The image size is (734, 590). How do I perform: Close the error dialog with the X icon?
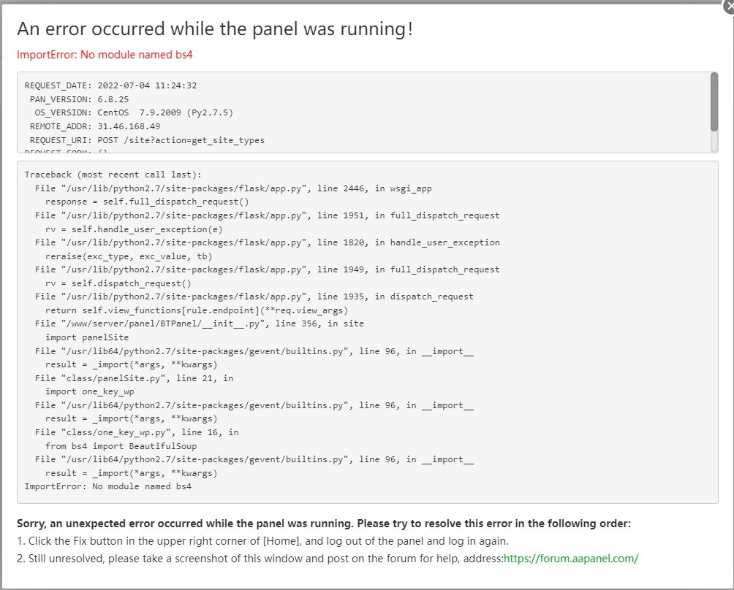(x=728, y=4)
